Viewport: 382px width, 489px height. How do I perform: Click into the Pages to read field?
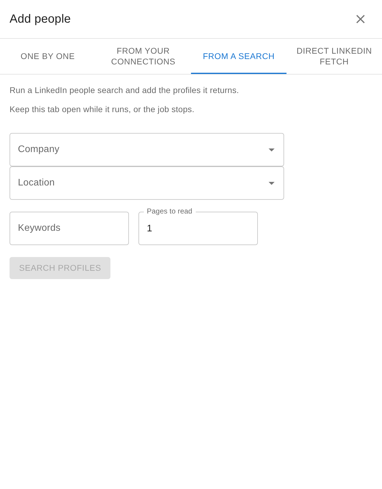pos(198,228)
